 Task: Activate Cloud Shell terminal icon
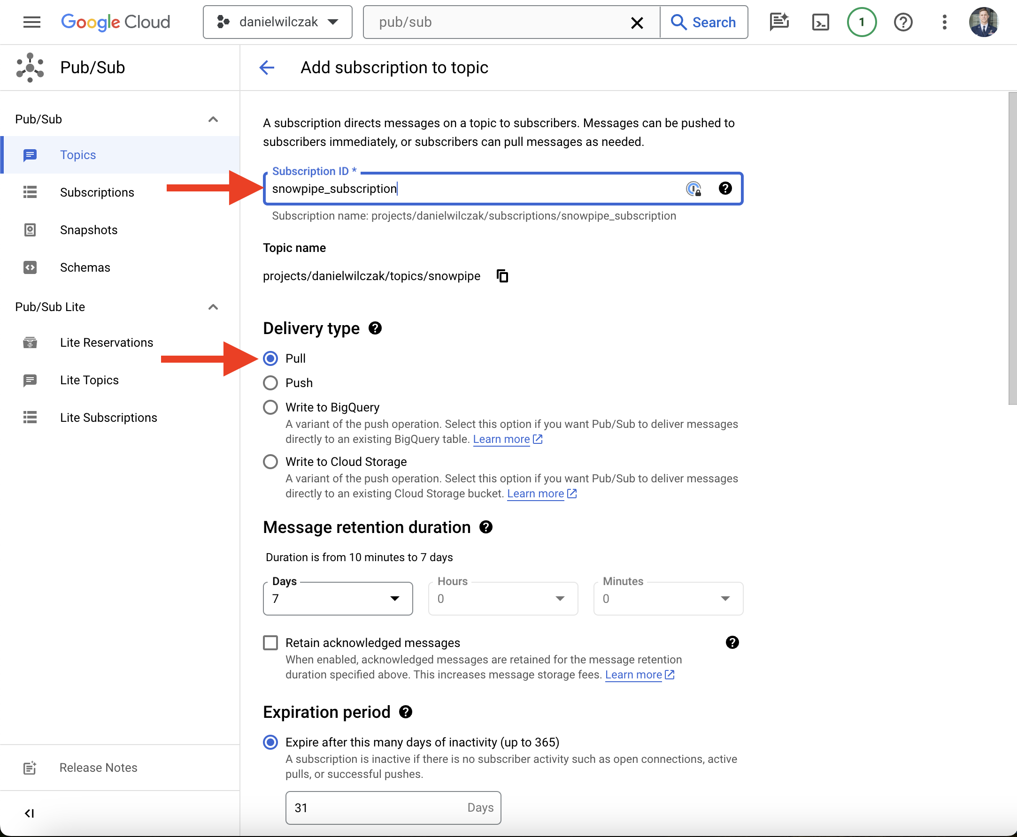click(x=820, y=22)
